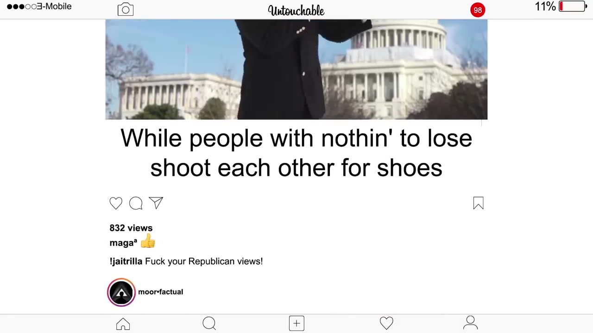Create new post with plus icon

(296, 323)
